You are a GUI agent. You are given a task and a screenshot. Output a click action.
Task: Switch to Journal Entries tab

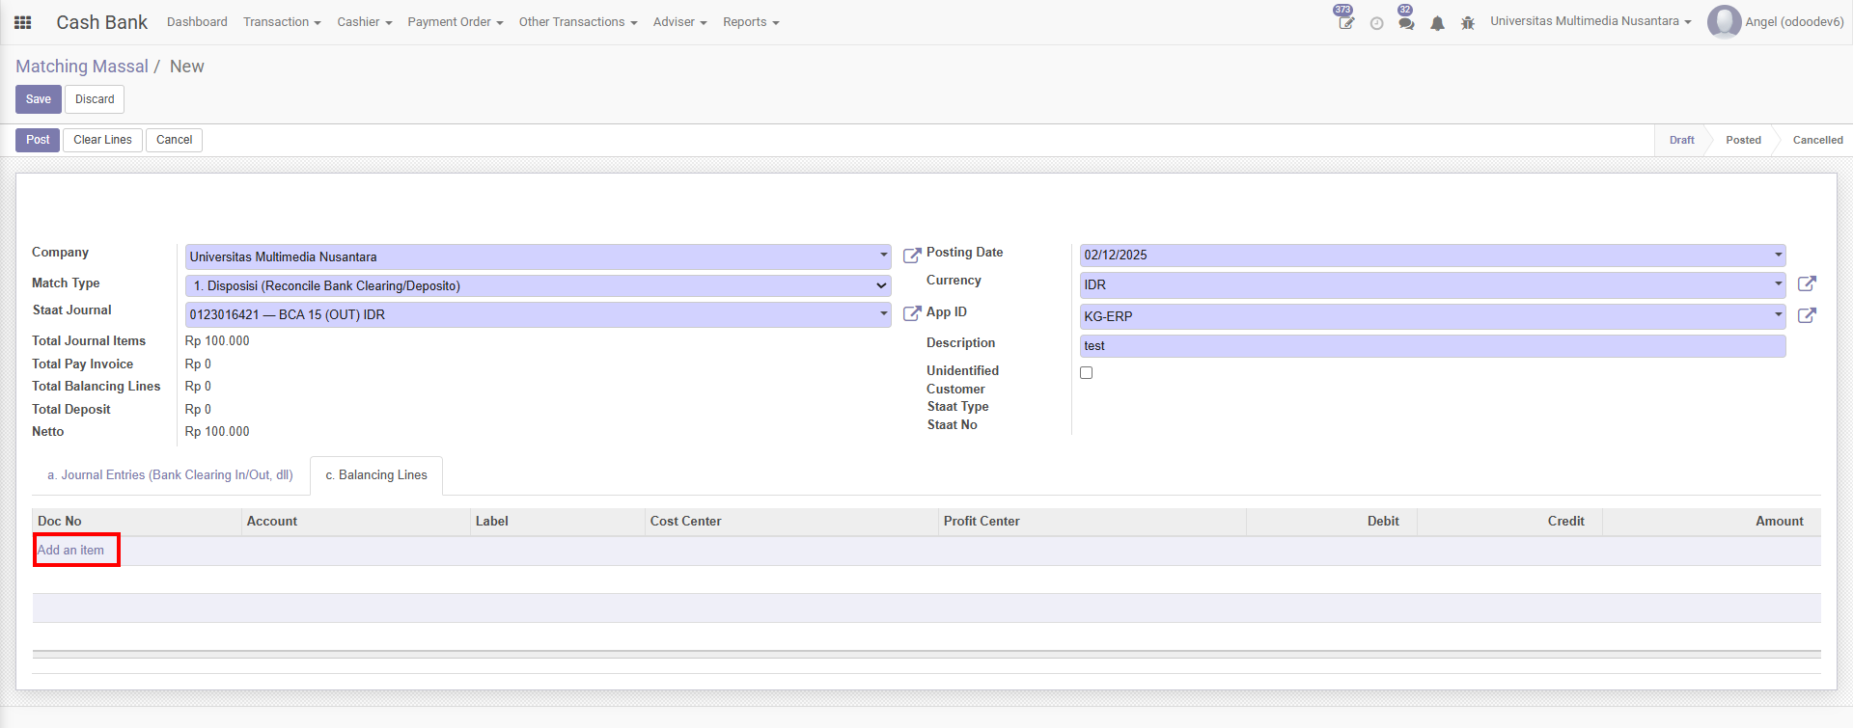[170, 475]
